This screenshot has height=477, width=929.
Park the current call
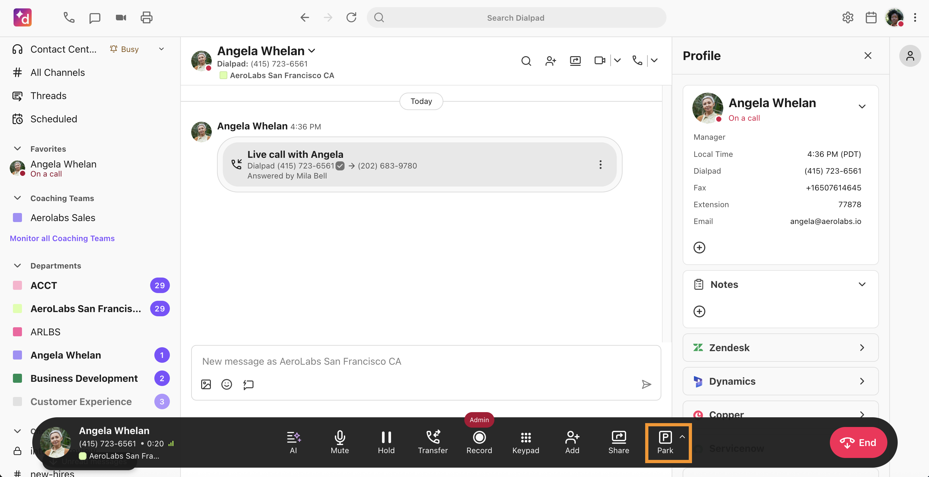665,442
